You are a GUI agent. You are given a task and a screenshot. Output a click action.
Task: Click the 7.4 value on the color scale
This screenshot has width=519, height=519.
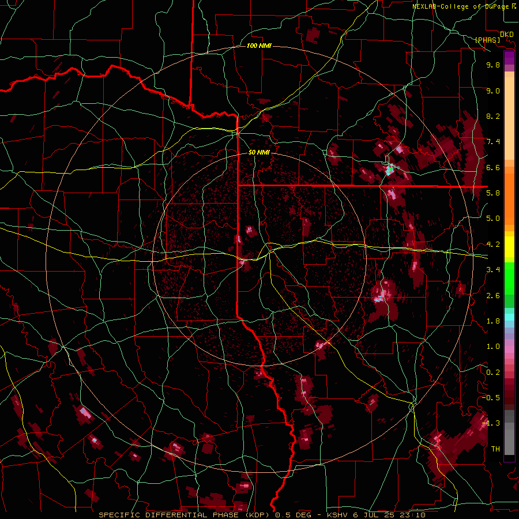click(x=493, y=142)
